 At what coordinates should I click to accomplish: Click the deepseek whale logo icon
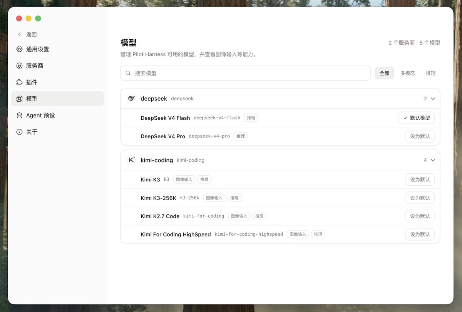131,99
